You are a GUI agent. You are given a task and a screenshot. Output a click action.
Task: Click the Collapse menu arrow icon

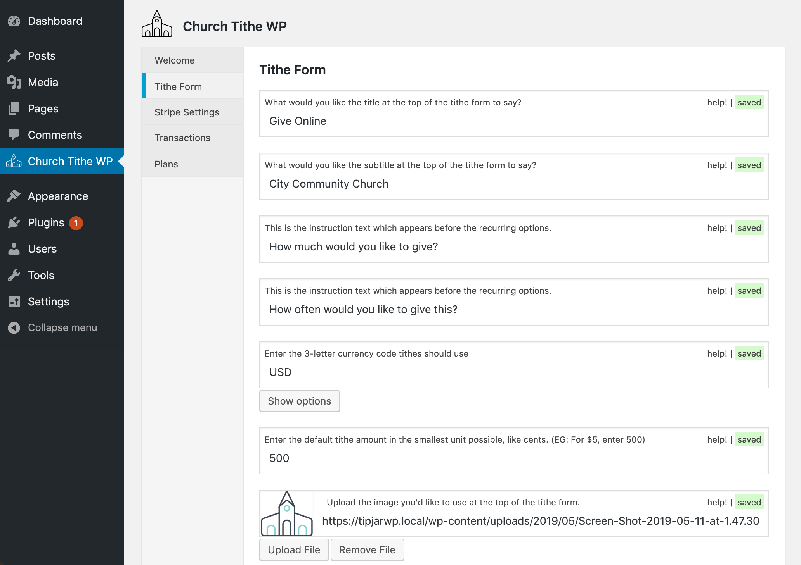point(14,328)
